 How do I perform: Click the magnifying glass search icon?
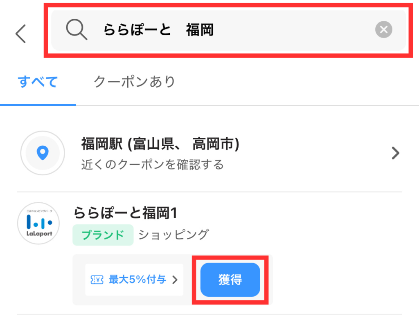[77, 30]
